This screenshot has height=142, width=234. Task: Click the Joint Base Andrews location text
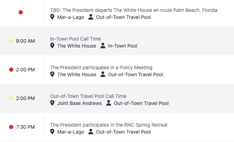click(x=79, y=103)
